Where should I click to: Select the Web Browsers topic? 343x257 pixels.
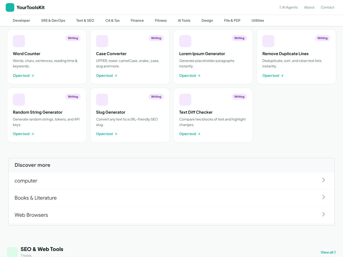171,215
